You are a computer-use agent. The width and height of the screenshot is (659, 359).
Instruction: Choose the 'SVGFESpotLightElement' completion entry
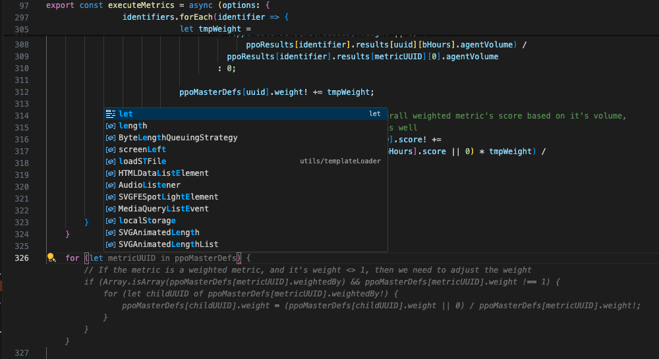[168, 197]
